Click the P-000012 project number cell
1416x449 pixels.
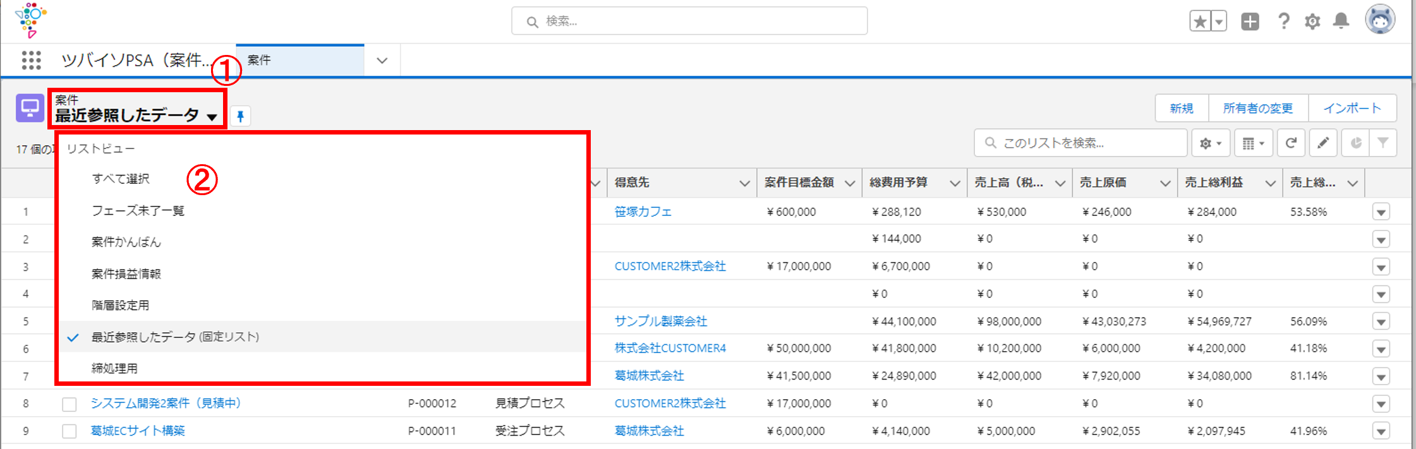point(432,403)
